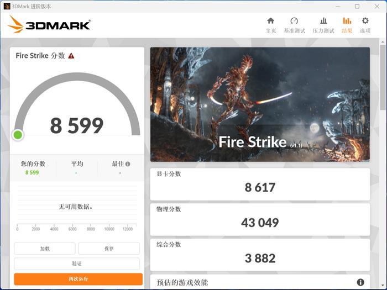The width and height of the screenshot is (387, 290).
Task: Open 压力测试 stress test icon
Action: click(323, 21)
